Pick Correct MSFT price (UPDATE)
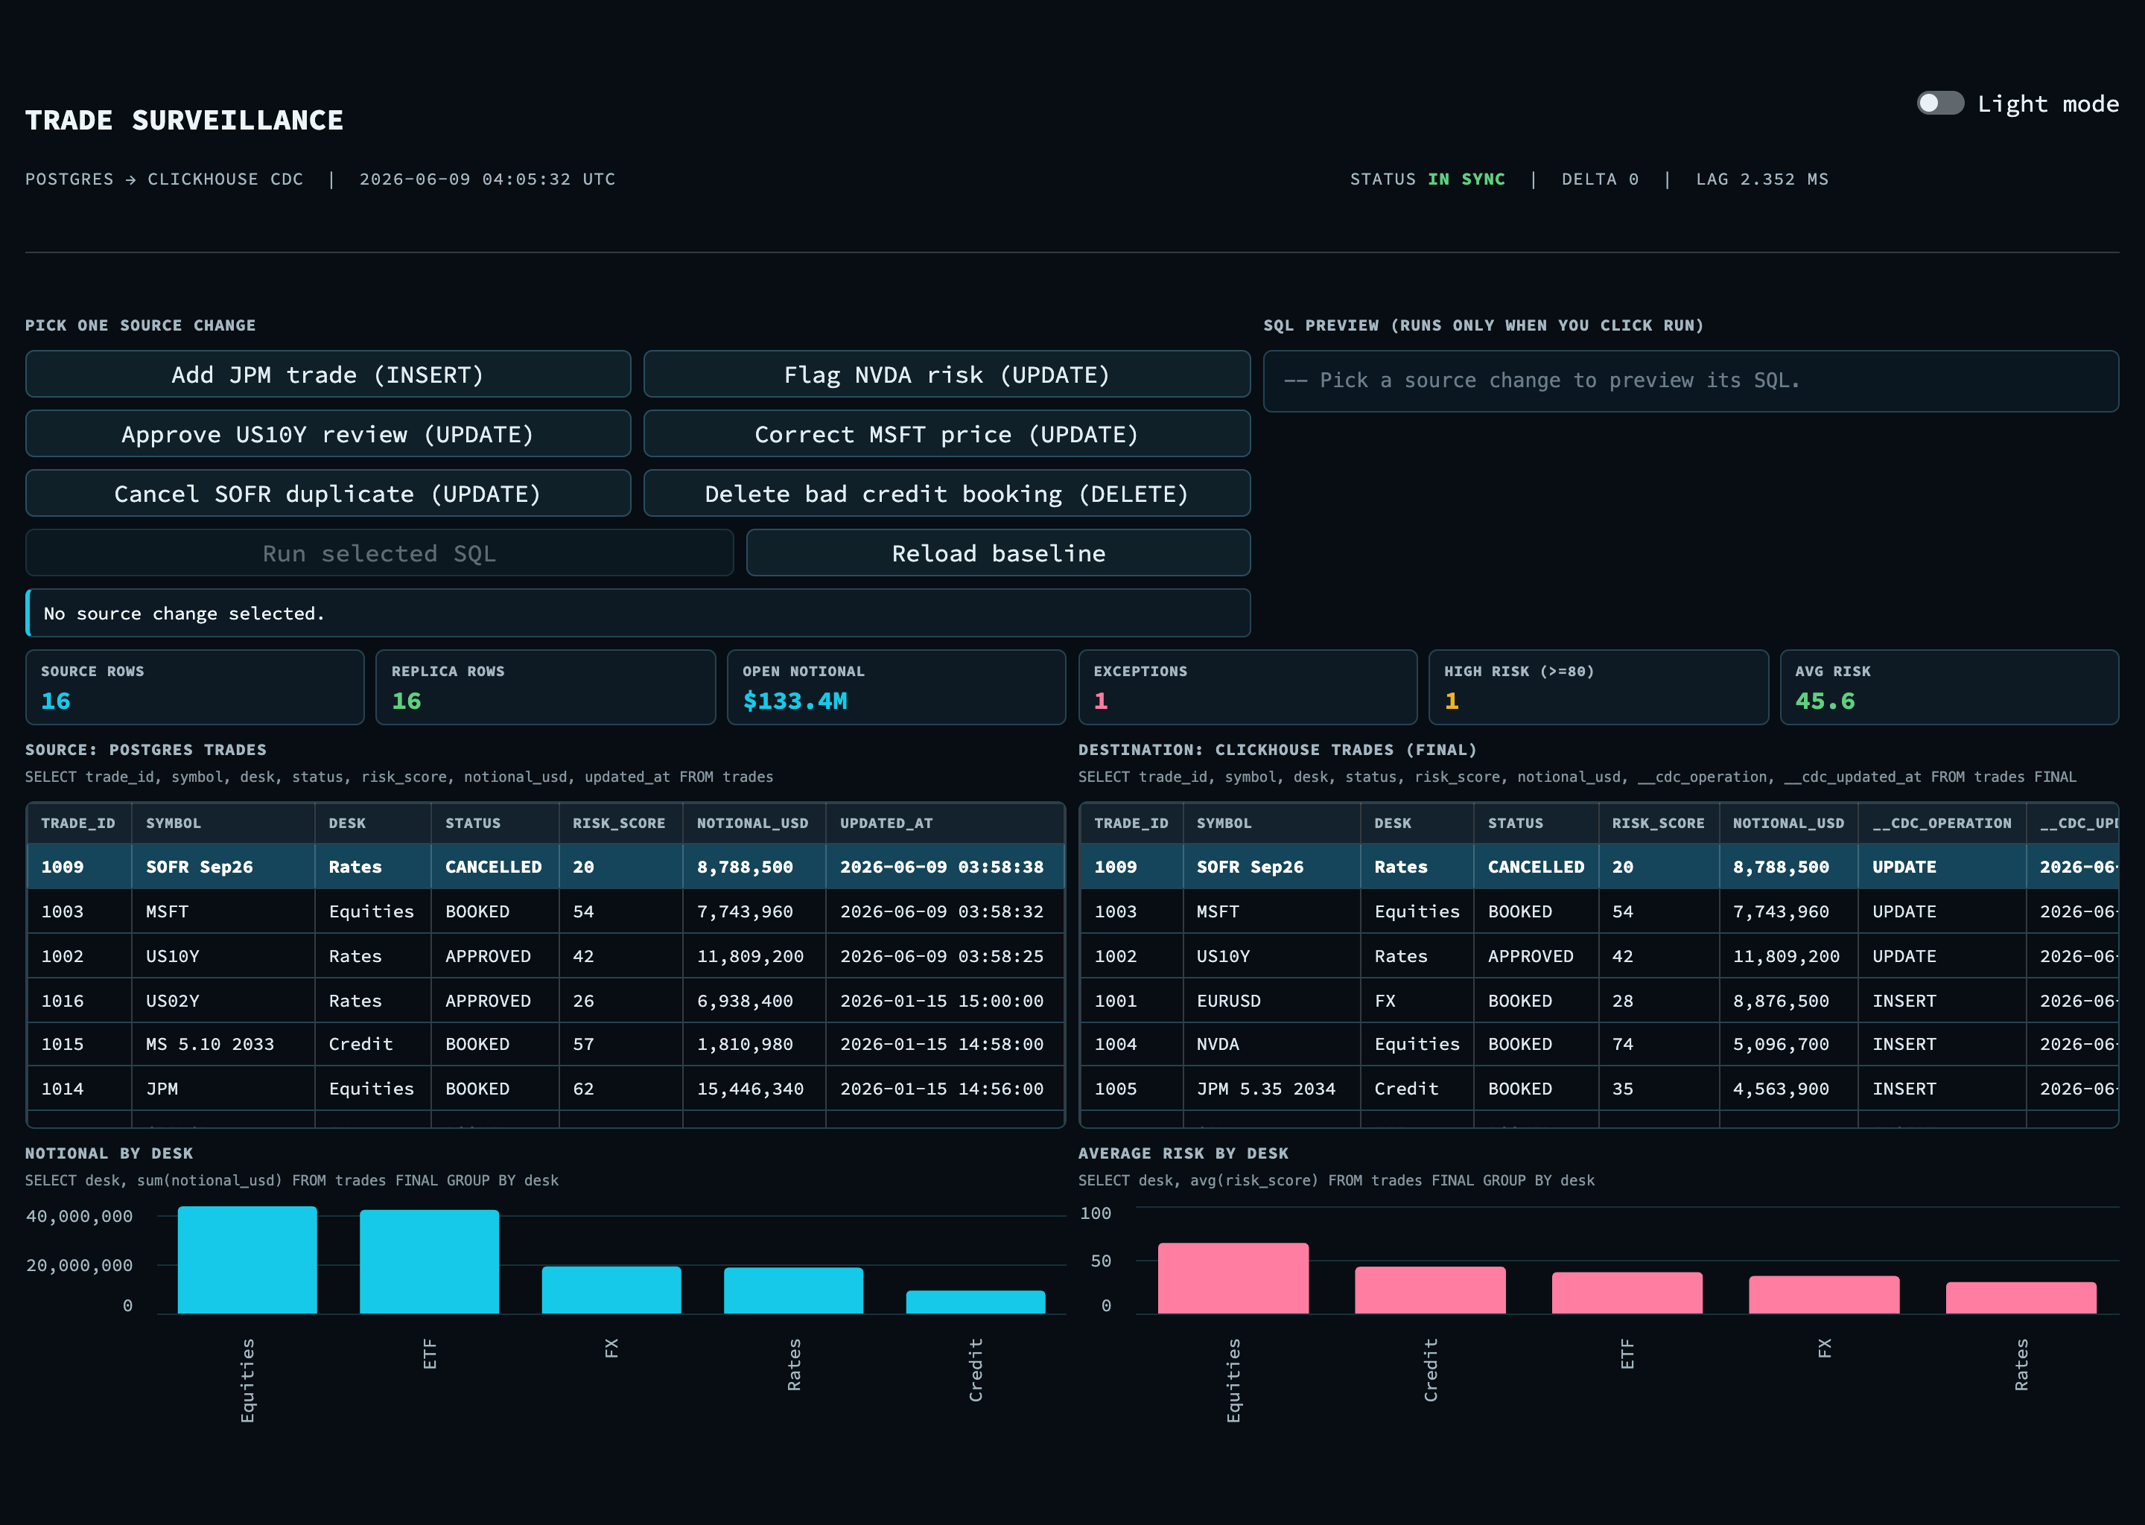 [947, 434]
